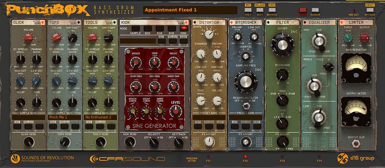This screenshot has height=168, width=385.
Task: Select the 606 kick mode button
Action: [x=171, y=28]
